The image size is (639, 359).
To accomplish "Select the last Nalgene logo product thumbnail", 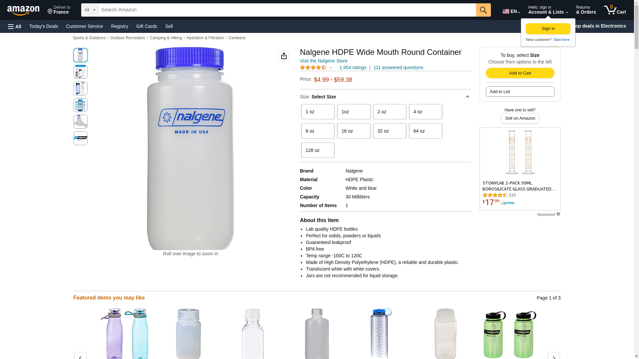I will coord(81,138).
